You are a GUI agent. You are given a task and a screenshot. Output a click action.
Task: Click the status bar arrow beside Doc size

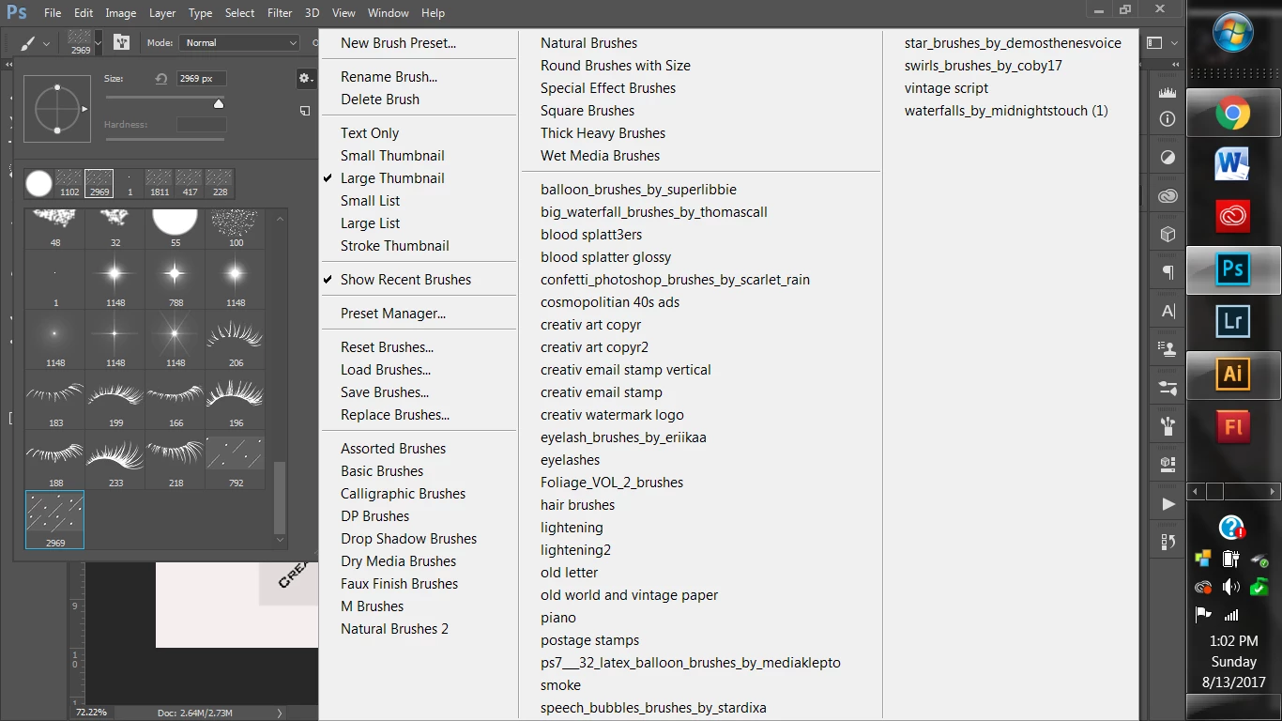[x=280, y=713]
